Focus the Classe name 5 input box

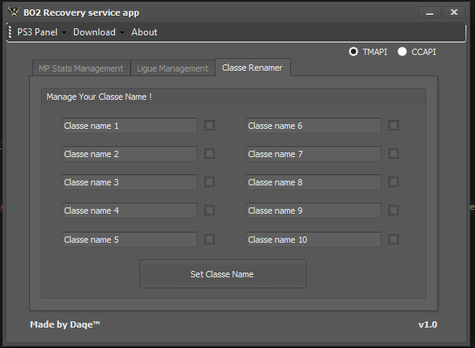tap(130, 240)
